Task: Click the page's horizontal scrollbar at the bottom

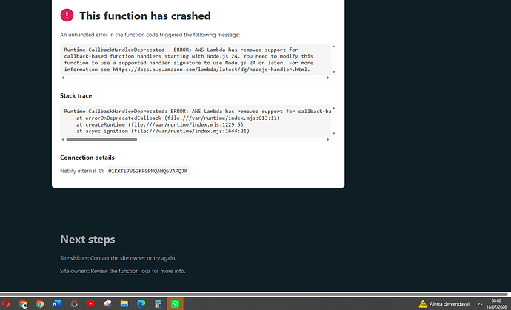Action: (254, 294)
